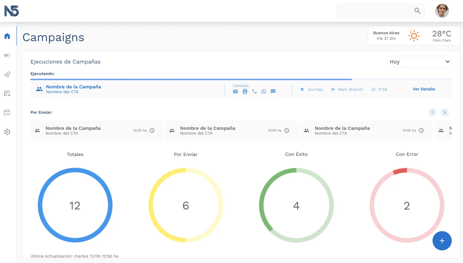The height and width of the screenshot is (263, 463).
Task: Open the connected circles icon in the sidebar
Action: (7, 74)
